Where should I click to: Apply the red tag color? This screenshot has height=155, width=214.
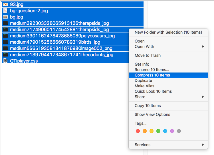tap(138, 131)
